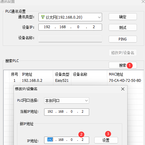This screenshot has height=145, width=145.
Task: Click the PING button
Action: click(x=123, y=39)
